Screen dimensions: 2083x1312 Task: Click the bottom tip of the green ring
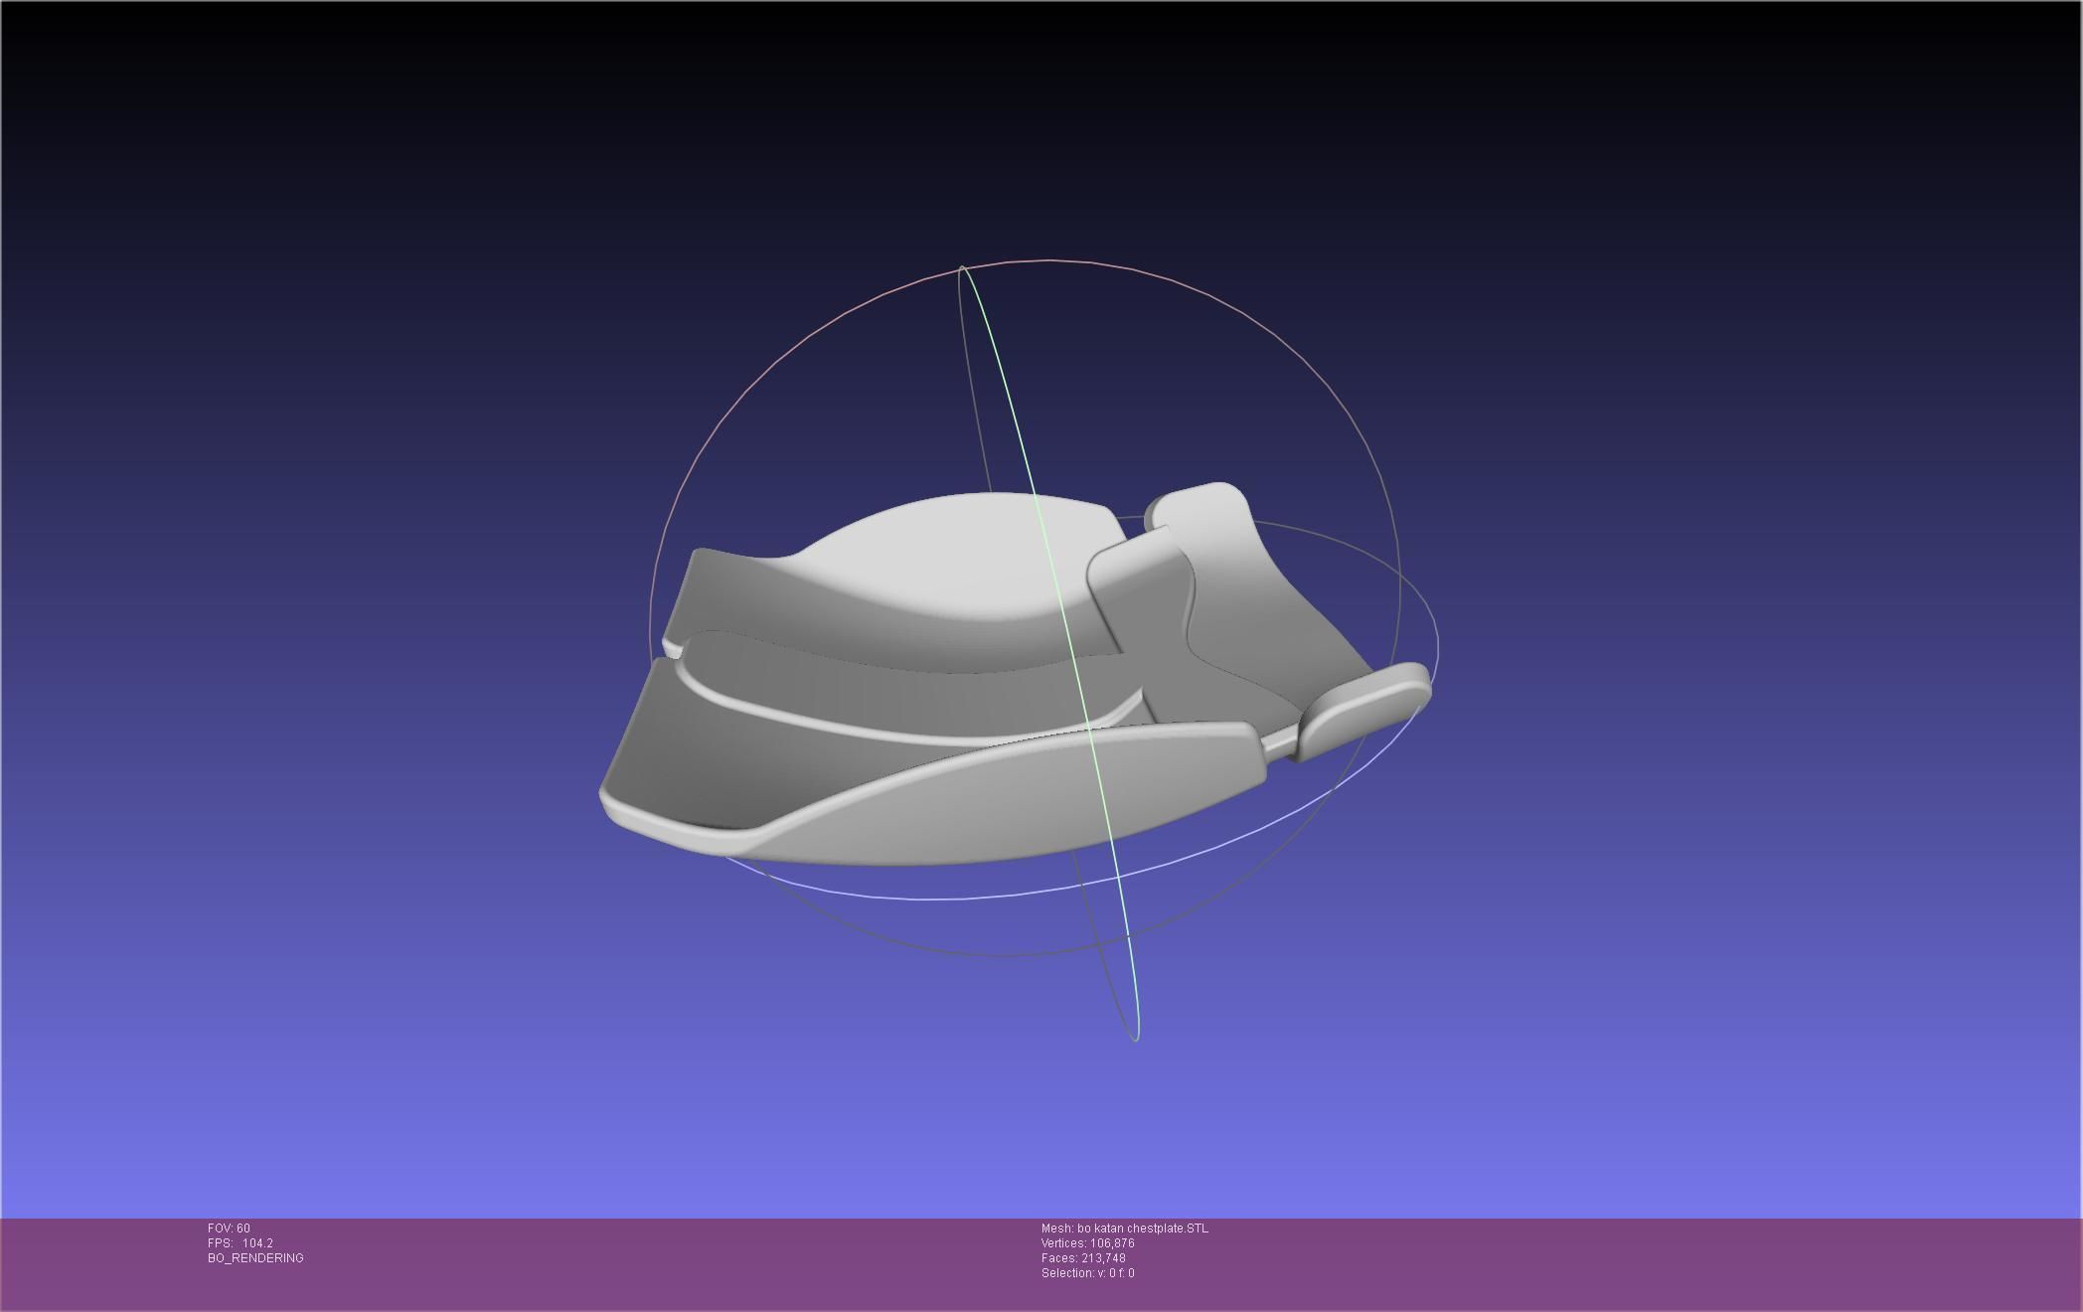pos(1136,1038)
